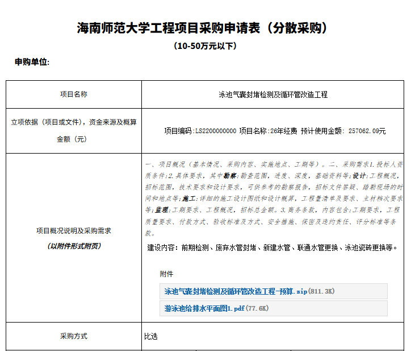The width and height of the screenshot is (411, 351).
Task: Select the 项目概况说明及采购需求 header cell
Action: tap(74, 231)
